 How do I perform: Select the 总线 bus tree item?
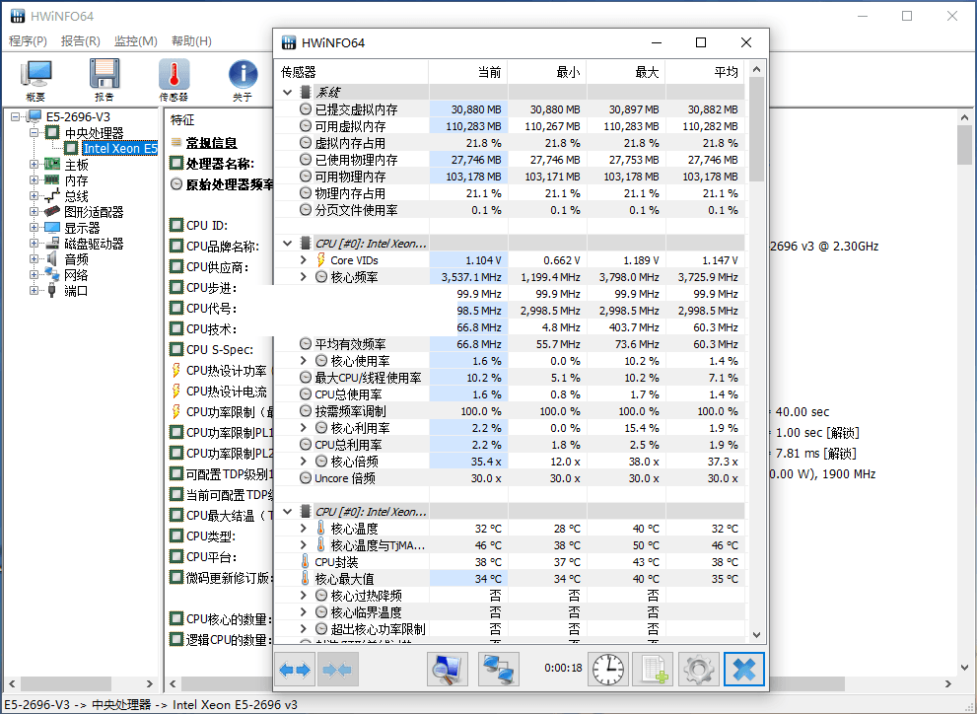coord(76,196)
